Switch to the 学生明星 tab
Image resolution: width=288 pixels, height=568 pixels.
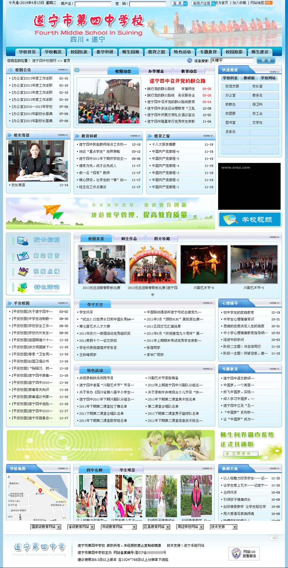[127, 470]
